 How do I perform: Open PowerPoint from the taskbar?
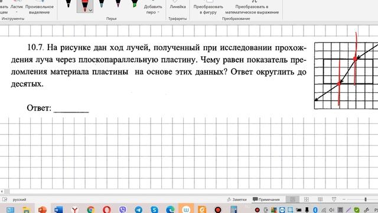point(43,209)
